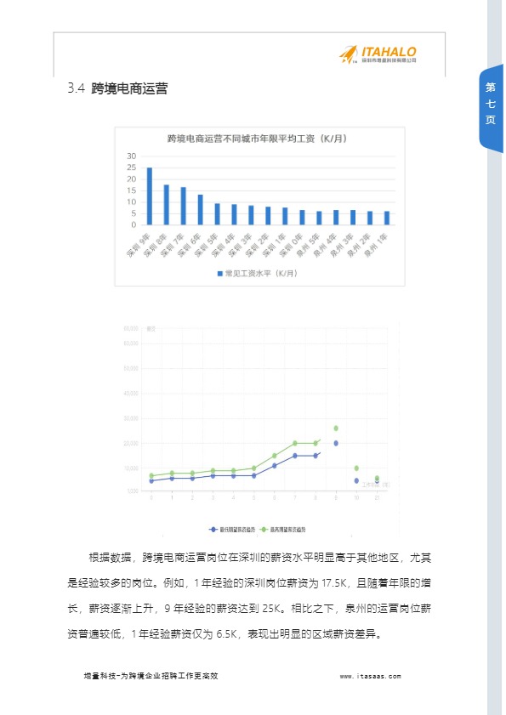
Task: Click the blue point at year 9
Action: pyautogui.click(x=336, y=443)
